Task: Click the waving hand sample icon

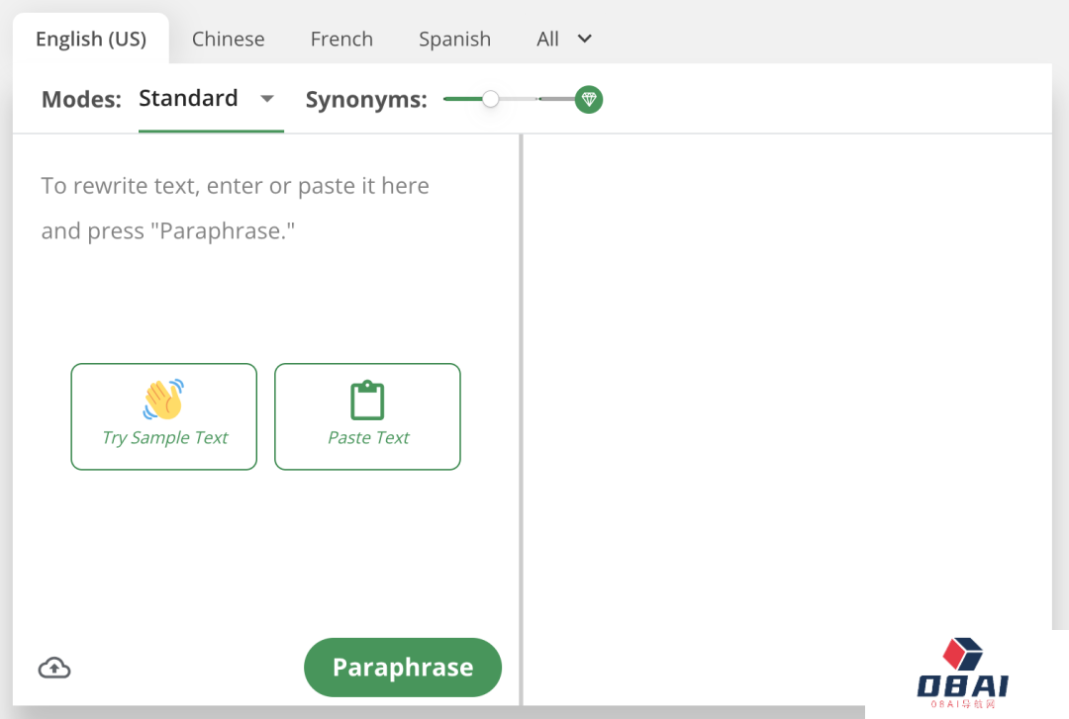Action: [x=163, y=399]
